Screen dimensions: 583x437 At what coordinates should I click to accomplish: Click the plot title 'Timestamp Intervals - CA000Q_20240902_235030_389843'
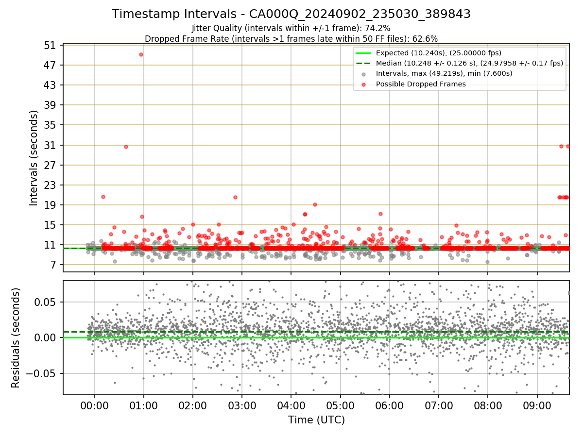291,14
